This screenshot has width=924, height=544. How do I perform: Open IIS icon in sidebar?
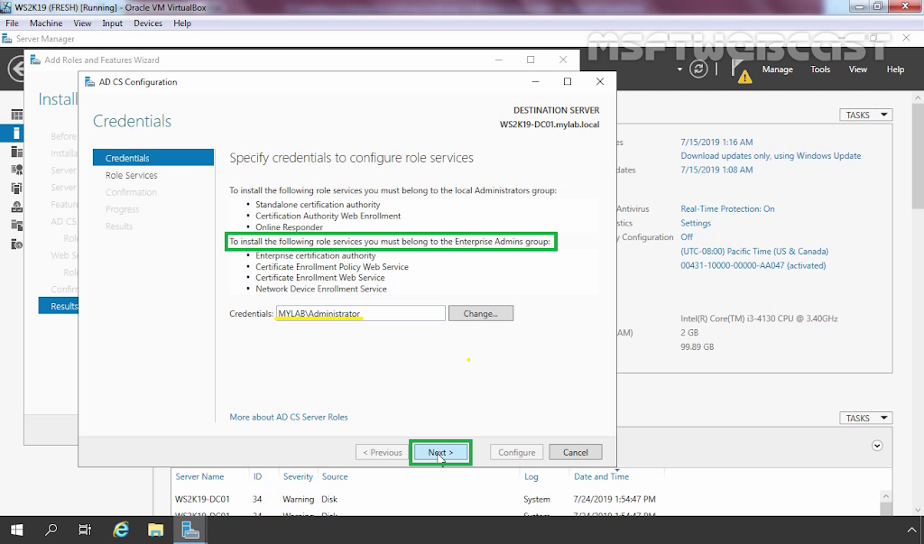pos(16,244)
